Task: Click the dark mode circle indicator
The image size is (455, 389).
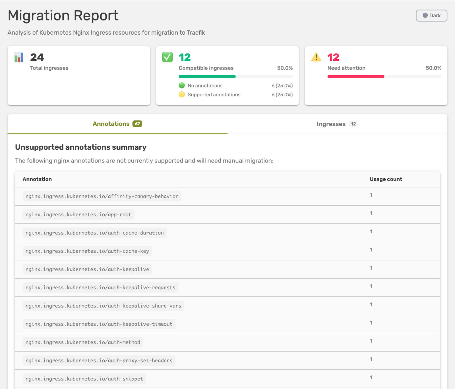Action: (x=425, y=15)
